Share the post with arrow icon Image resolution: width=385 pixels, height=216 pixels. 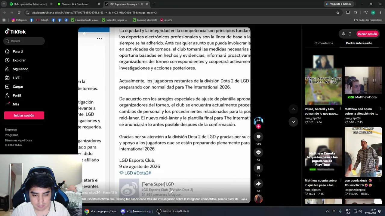click(258, 184)
